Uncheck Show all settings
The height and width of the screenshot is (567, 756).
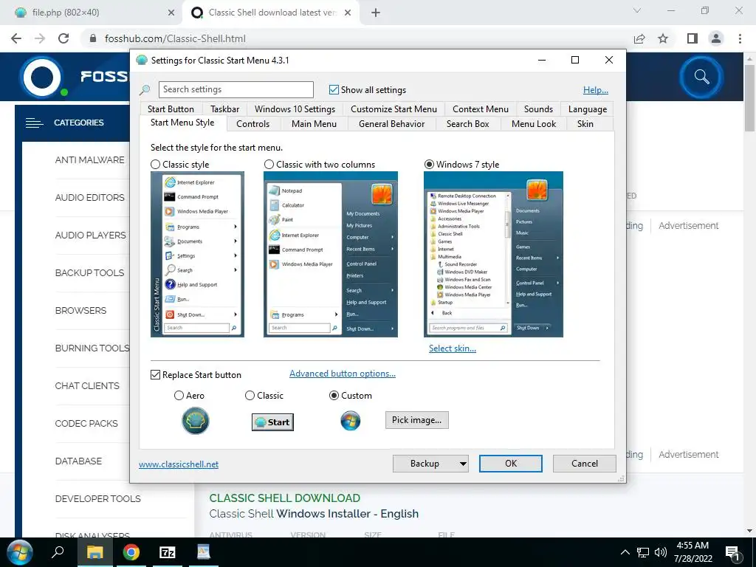point(334,89)
